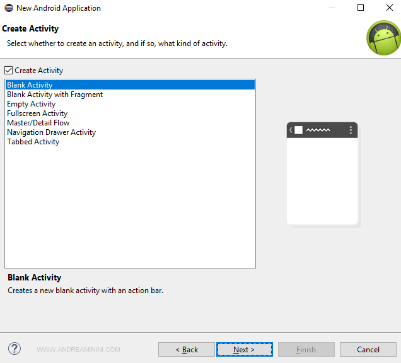Image resolution: width=401 pixels, height=363 pixels.
Task: Close the New Android Application dialog
Action: 389,8
